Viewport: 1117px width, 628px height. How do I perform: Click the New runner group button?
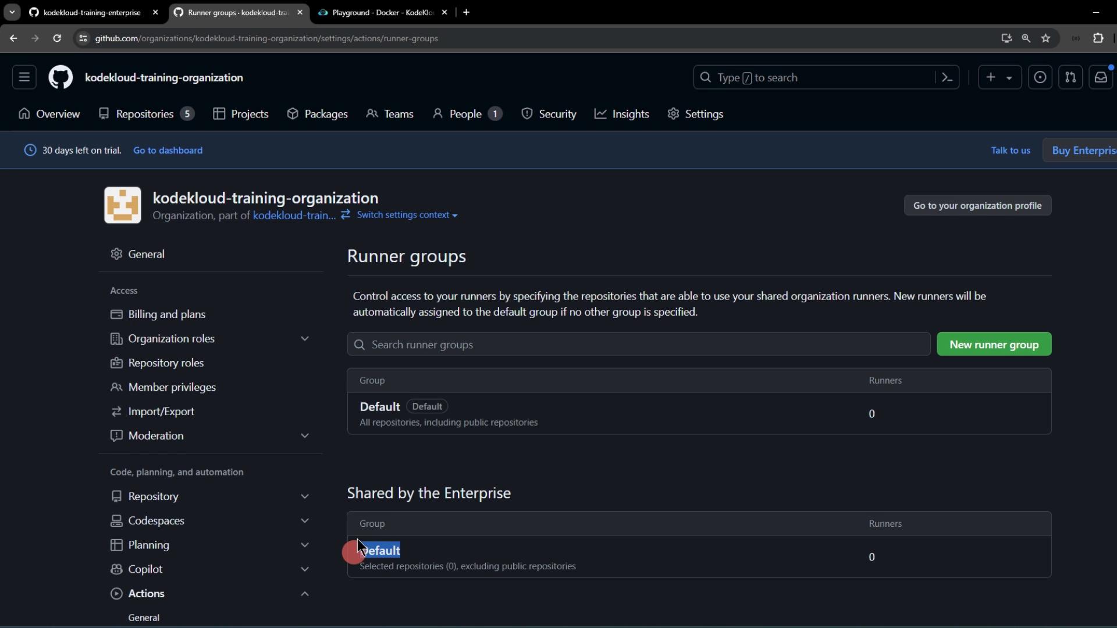[993, 344]
